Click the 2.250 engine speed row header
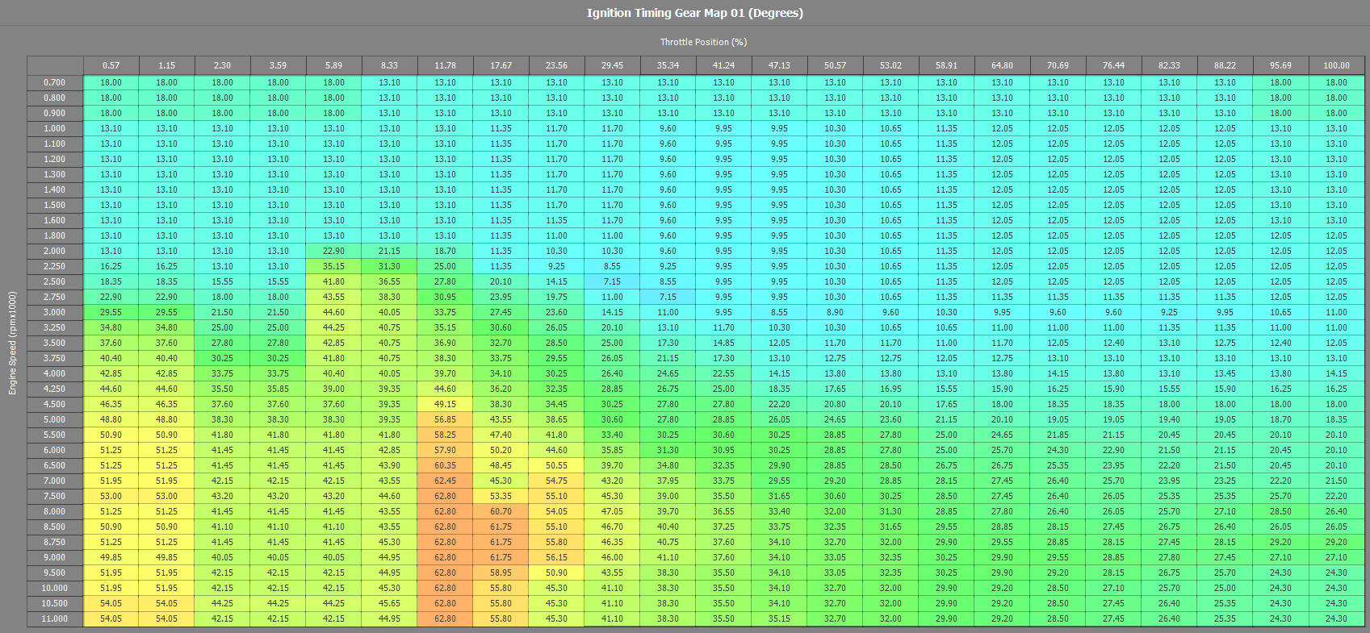 [x=55, y=266]
